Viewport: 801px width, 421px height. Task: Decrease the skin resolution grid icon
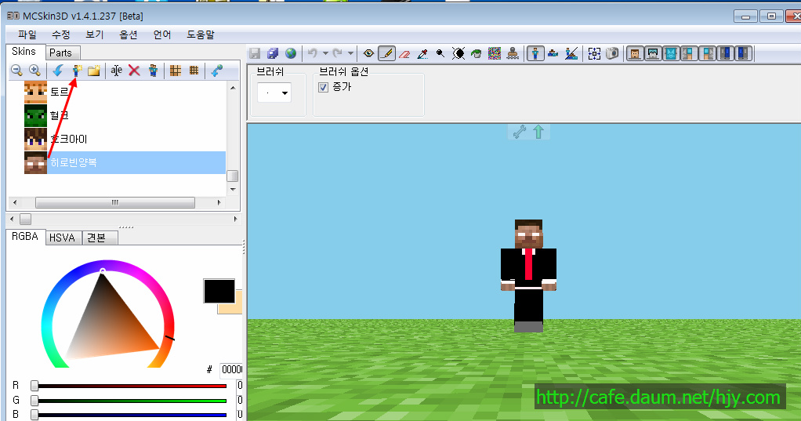176,71
